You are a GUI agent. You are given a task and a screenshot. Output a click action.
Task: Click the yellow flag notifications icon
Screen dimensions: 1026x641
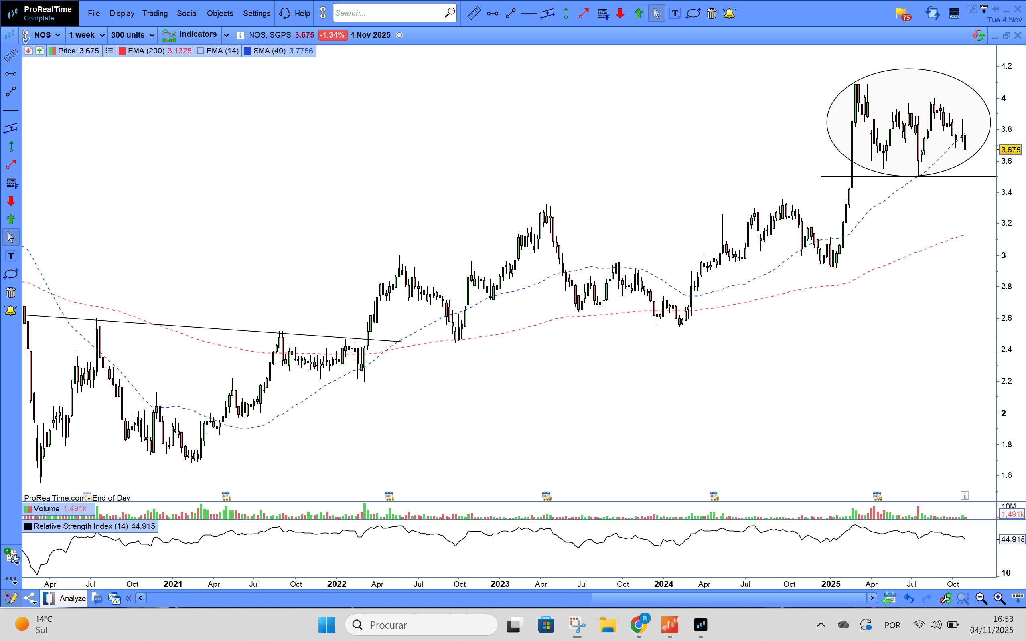tap(902, 14)
